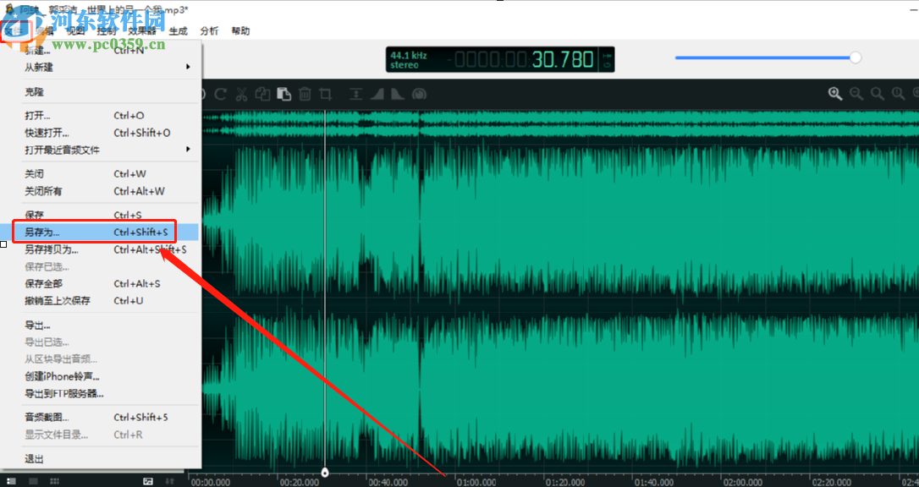Apply fade-out with the ramp-down icon

pos(398,94)
